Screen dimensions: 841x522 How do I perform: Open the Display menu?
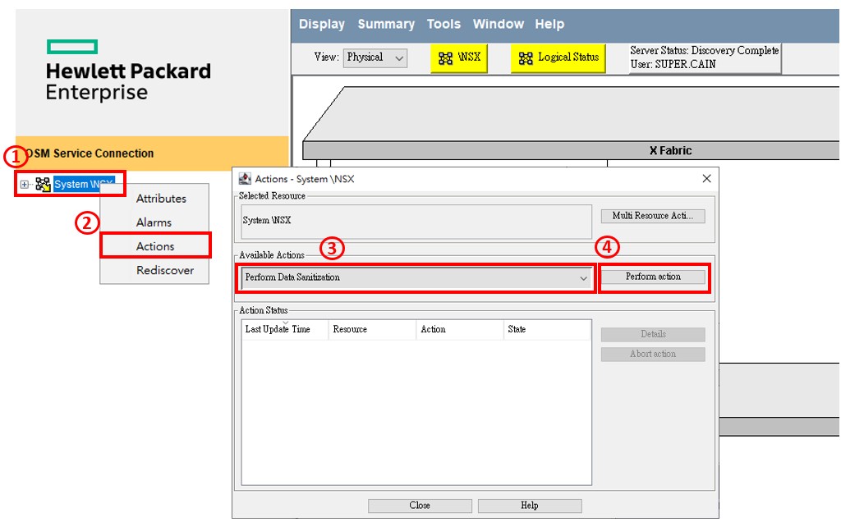click(x=322, y=24)
